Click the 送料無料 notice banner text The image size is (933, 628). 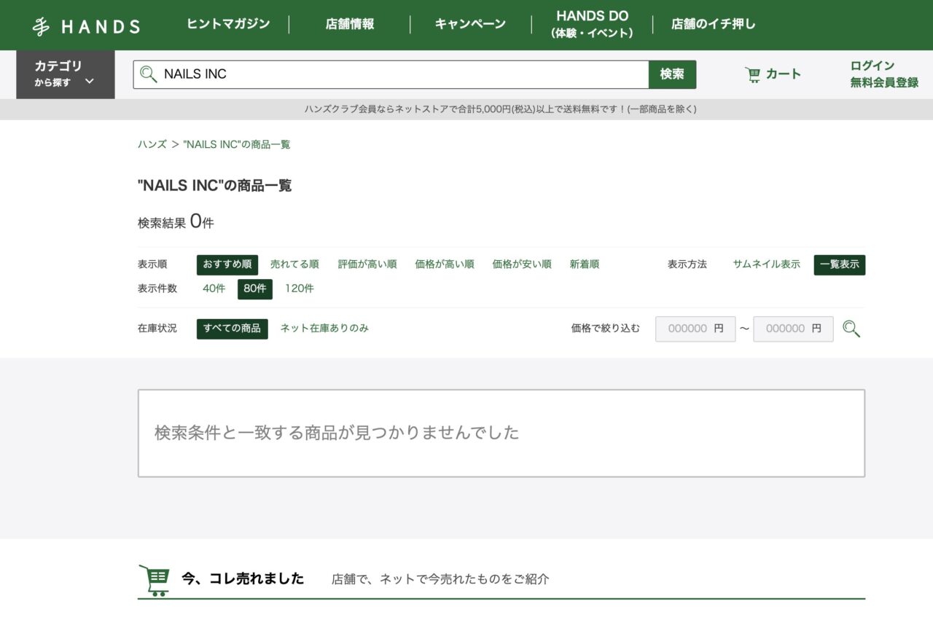(x=501, y=109)
